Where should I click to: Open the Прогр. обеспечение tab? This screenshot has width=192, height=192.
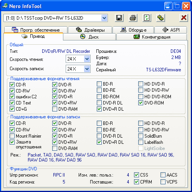[36, 30]
